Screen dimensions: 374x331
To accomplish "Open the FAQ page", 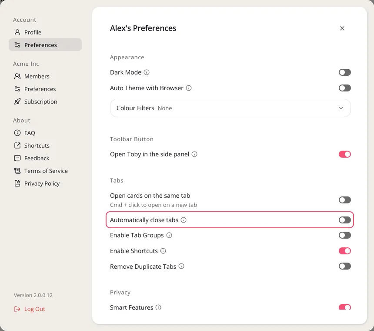I will click(45, 133).
